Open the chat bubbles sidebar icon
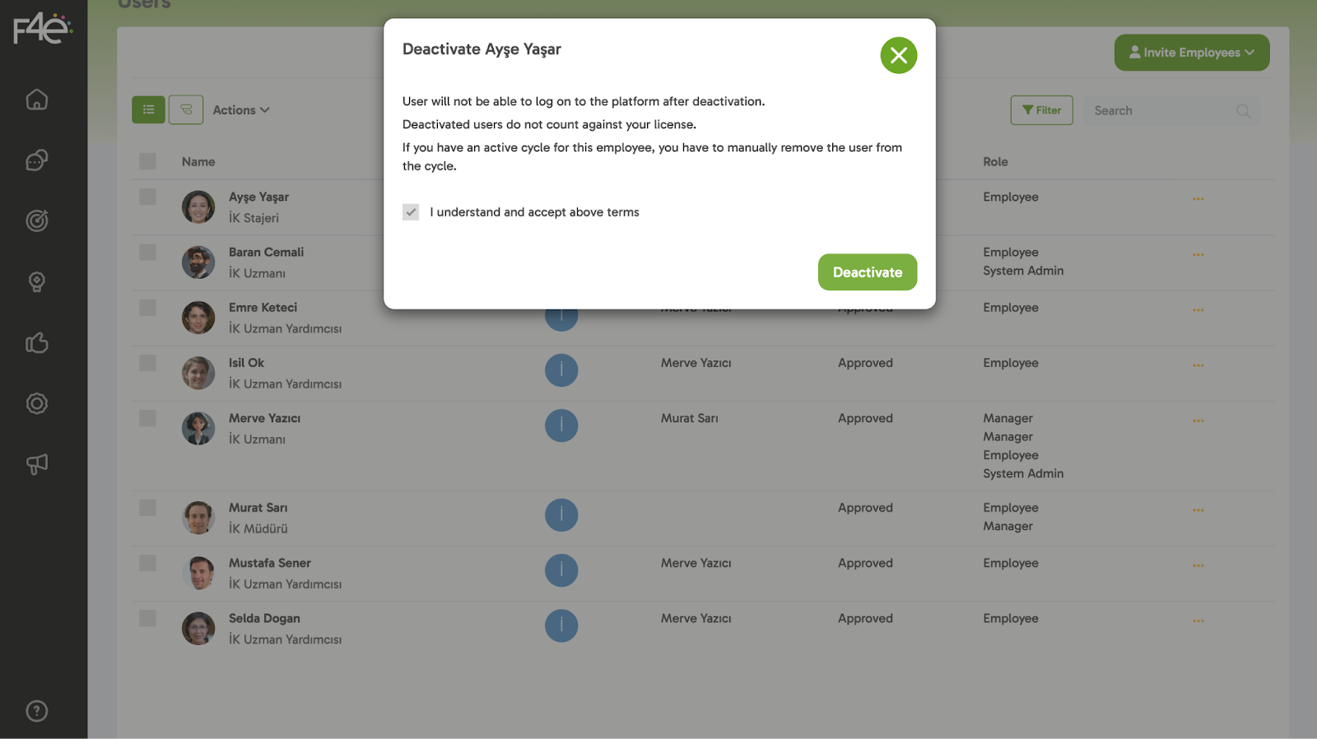 37,160
